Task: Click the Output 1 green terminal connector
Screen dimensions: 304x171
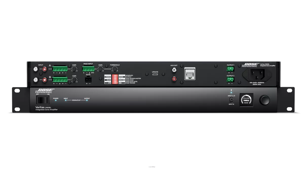Action: point(230,69)
